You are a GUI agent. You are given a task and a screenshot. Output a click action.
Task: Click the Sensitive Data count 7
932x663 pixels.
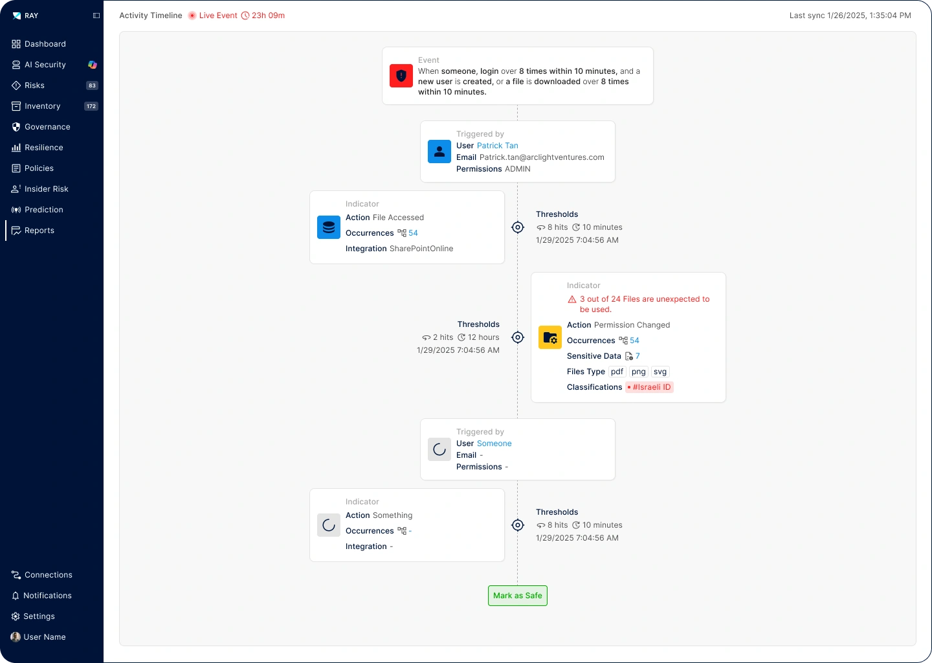click(x=638, y=356)
